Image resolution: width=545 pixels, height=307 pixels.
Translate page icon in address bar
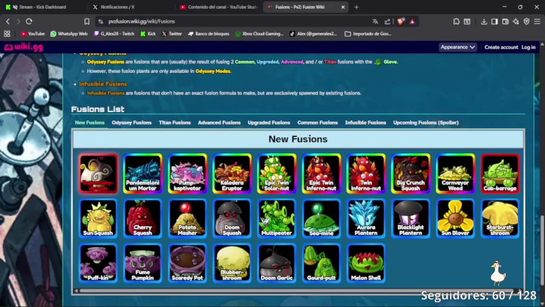click(x=375, y=21)
